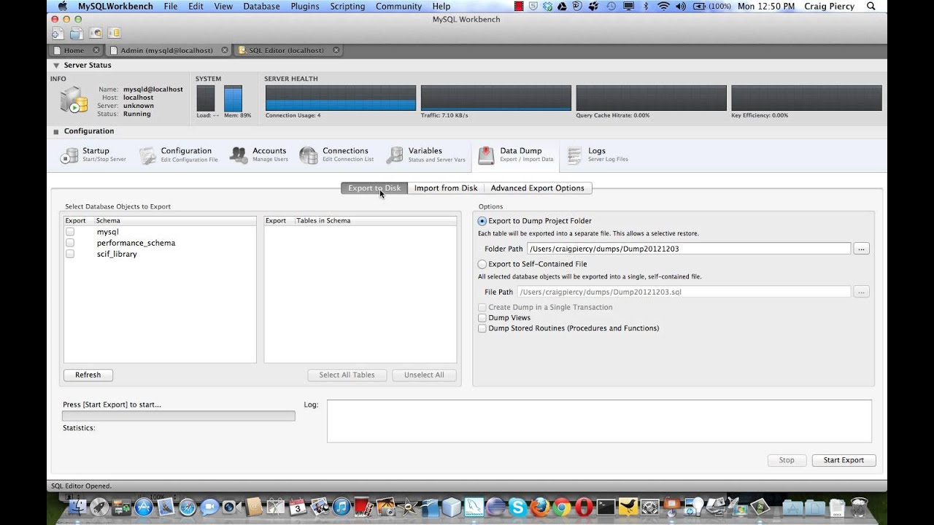Click inside the Log text area
The image size is (934, 525).
click(599, 421)
